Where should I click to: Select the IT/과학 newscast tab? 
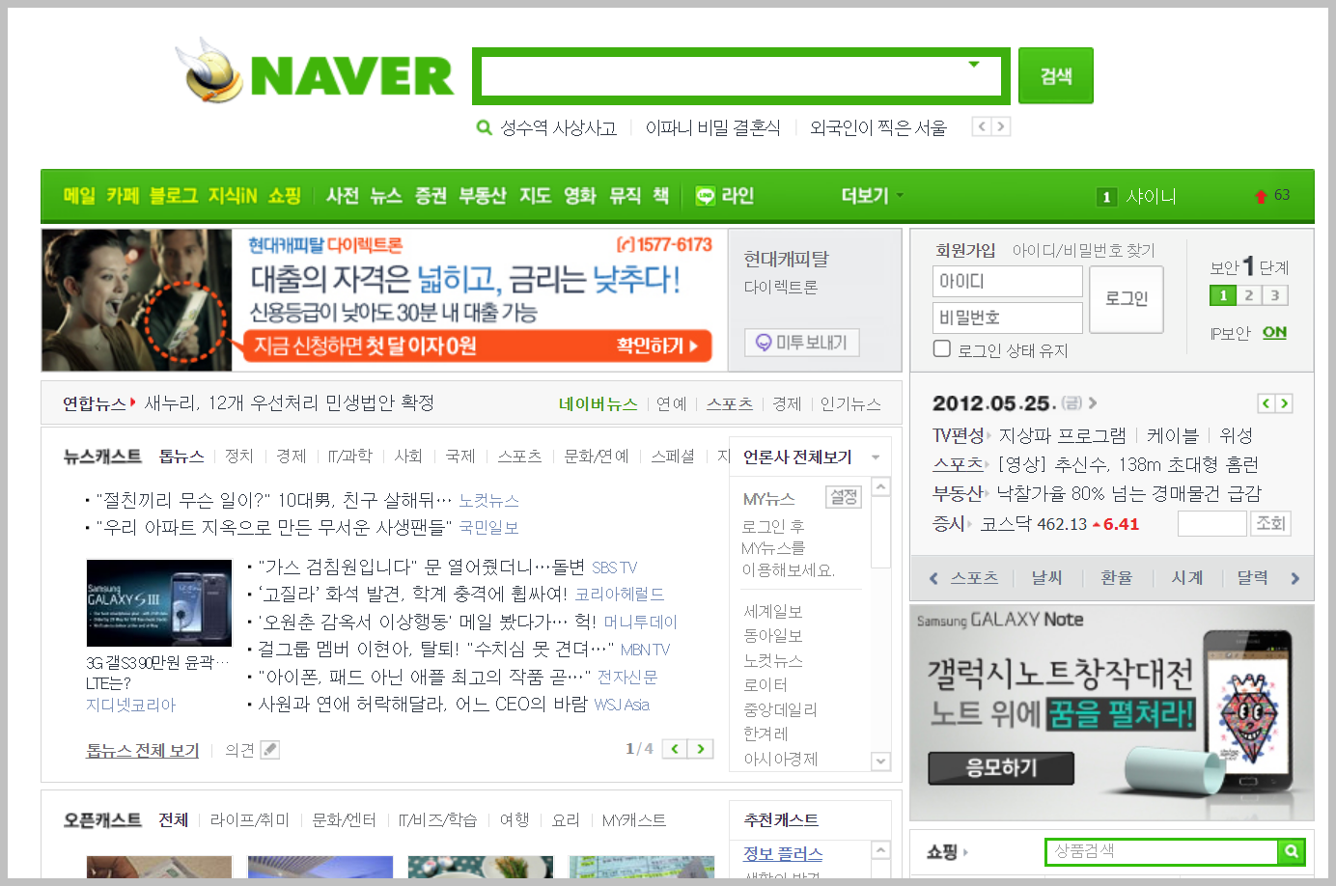point(349,456)
